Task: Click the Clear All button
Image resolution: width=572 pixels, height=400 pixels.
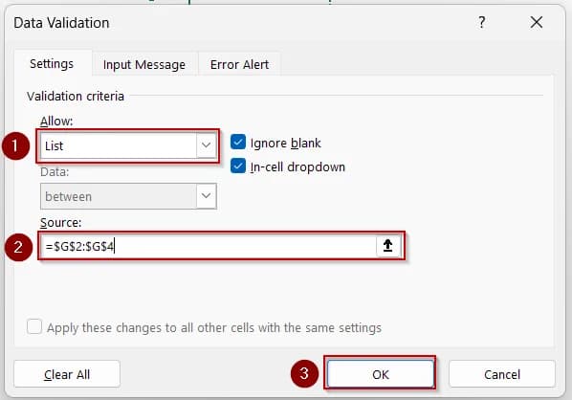Action: [67, 374]
